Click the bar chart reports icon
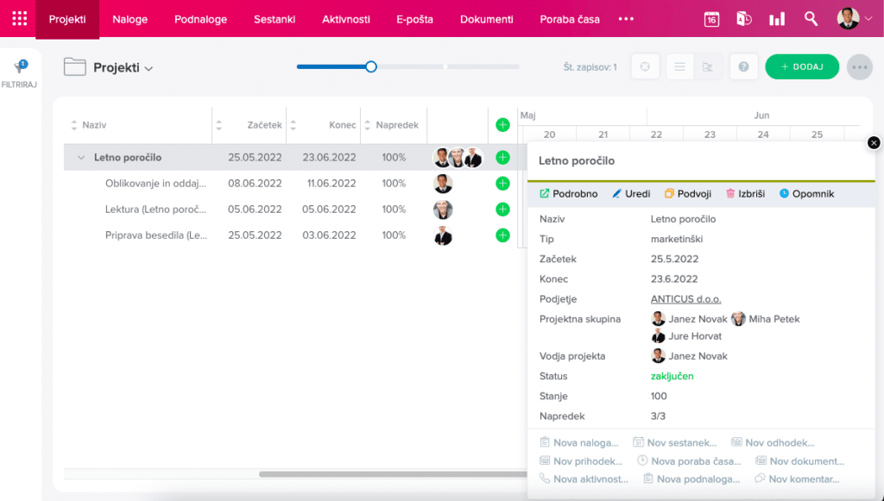 [x=777, y=19]
